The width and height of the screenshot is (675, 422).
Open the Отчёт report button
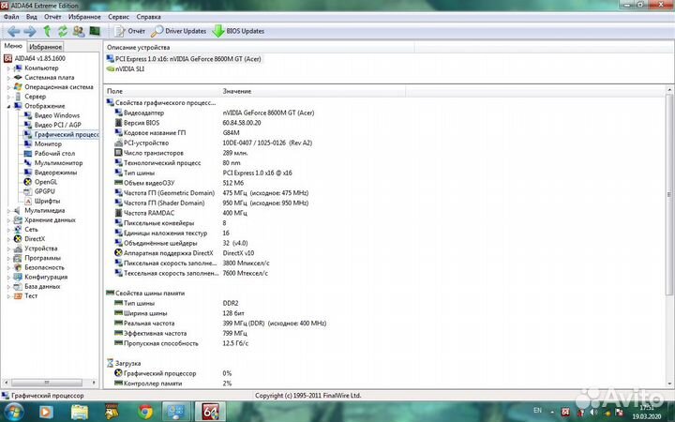pyautogui.click(x=129, y=31)
